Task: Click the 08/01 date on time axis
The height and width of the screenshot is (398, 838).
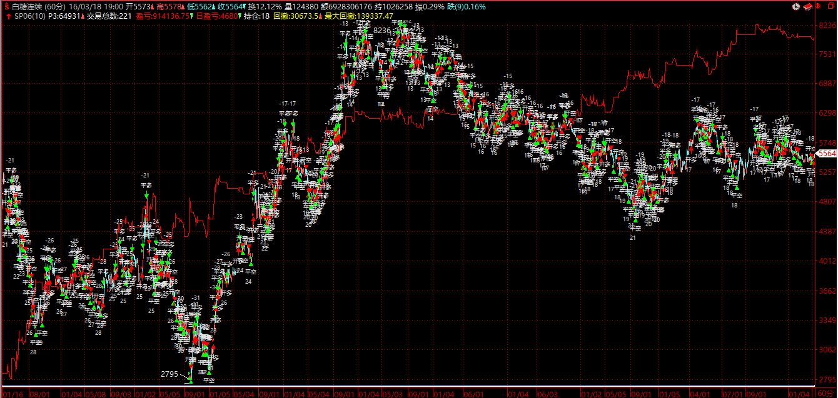Action: (x=40, y=394)
